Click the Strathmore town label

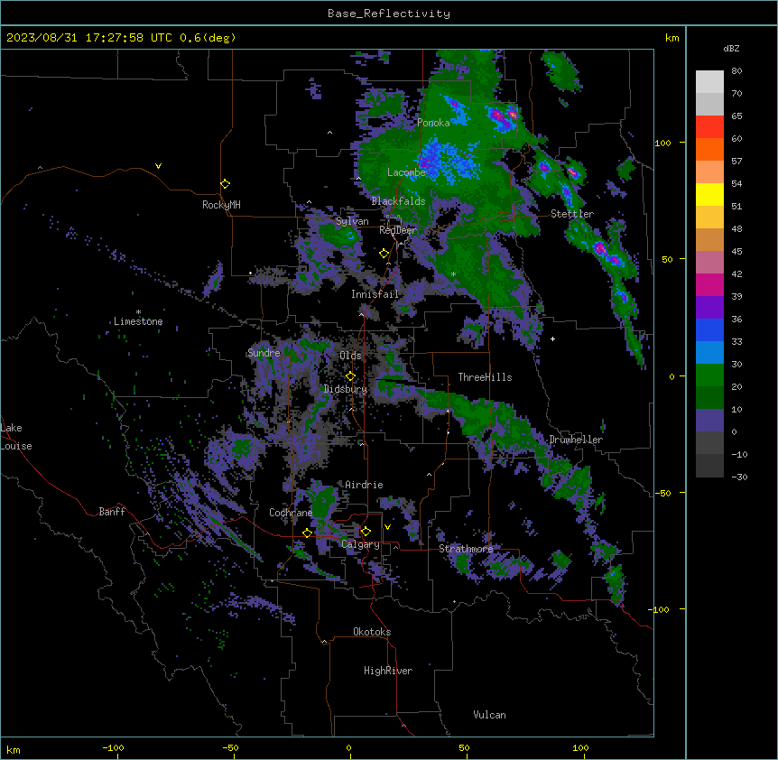pos(466,549)
